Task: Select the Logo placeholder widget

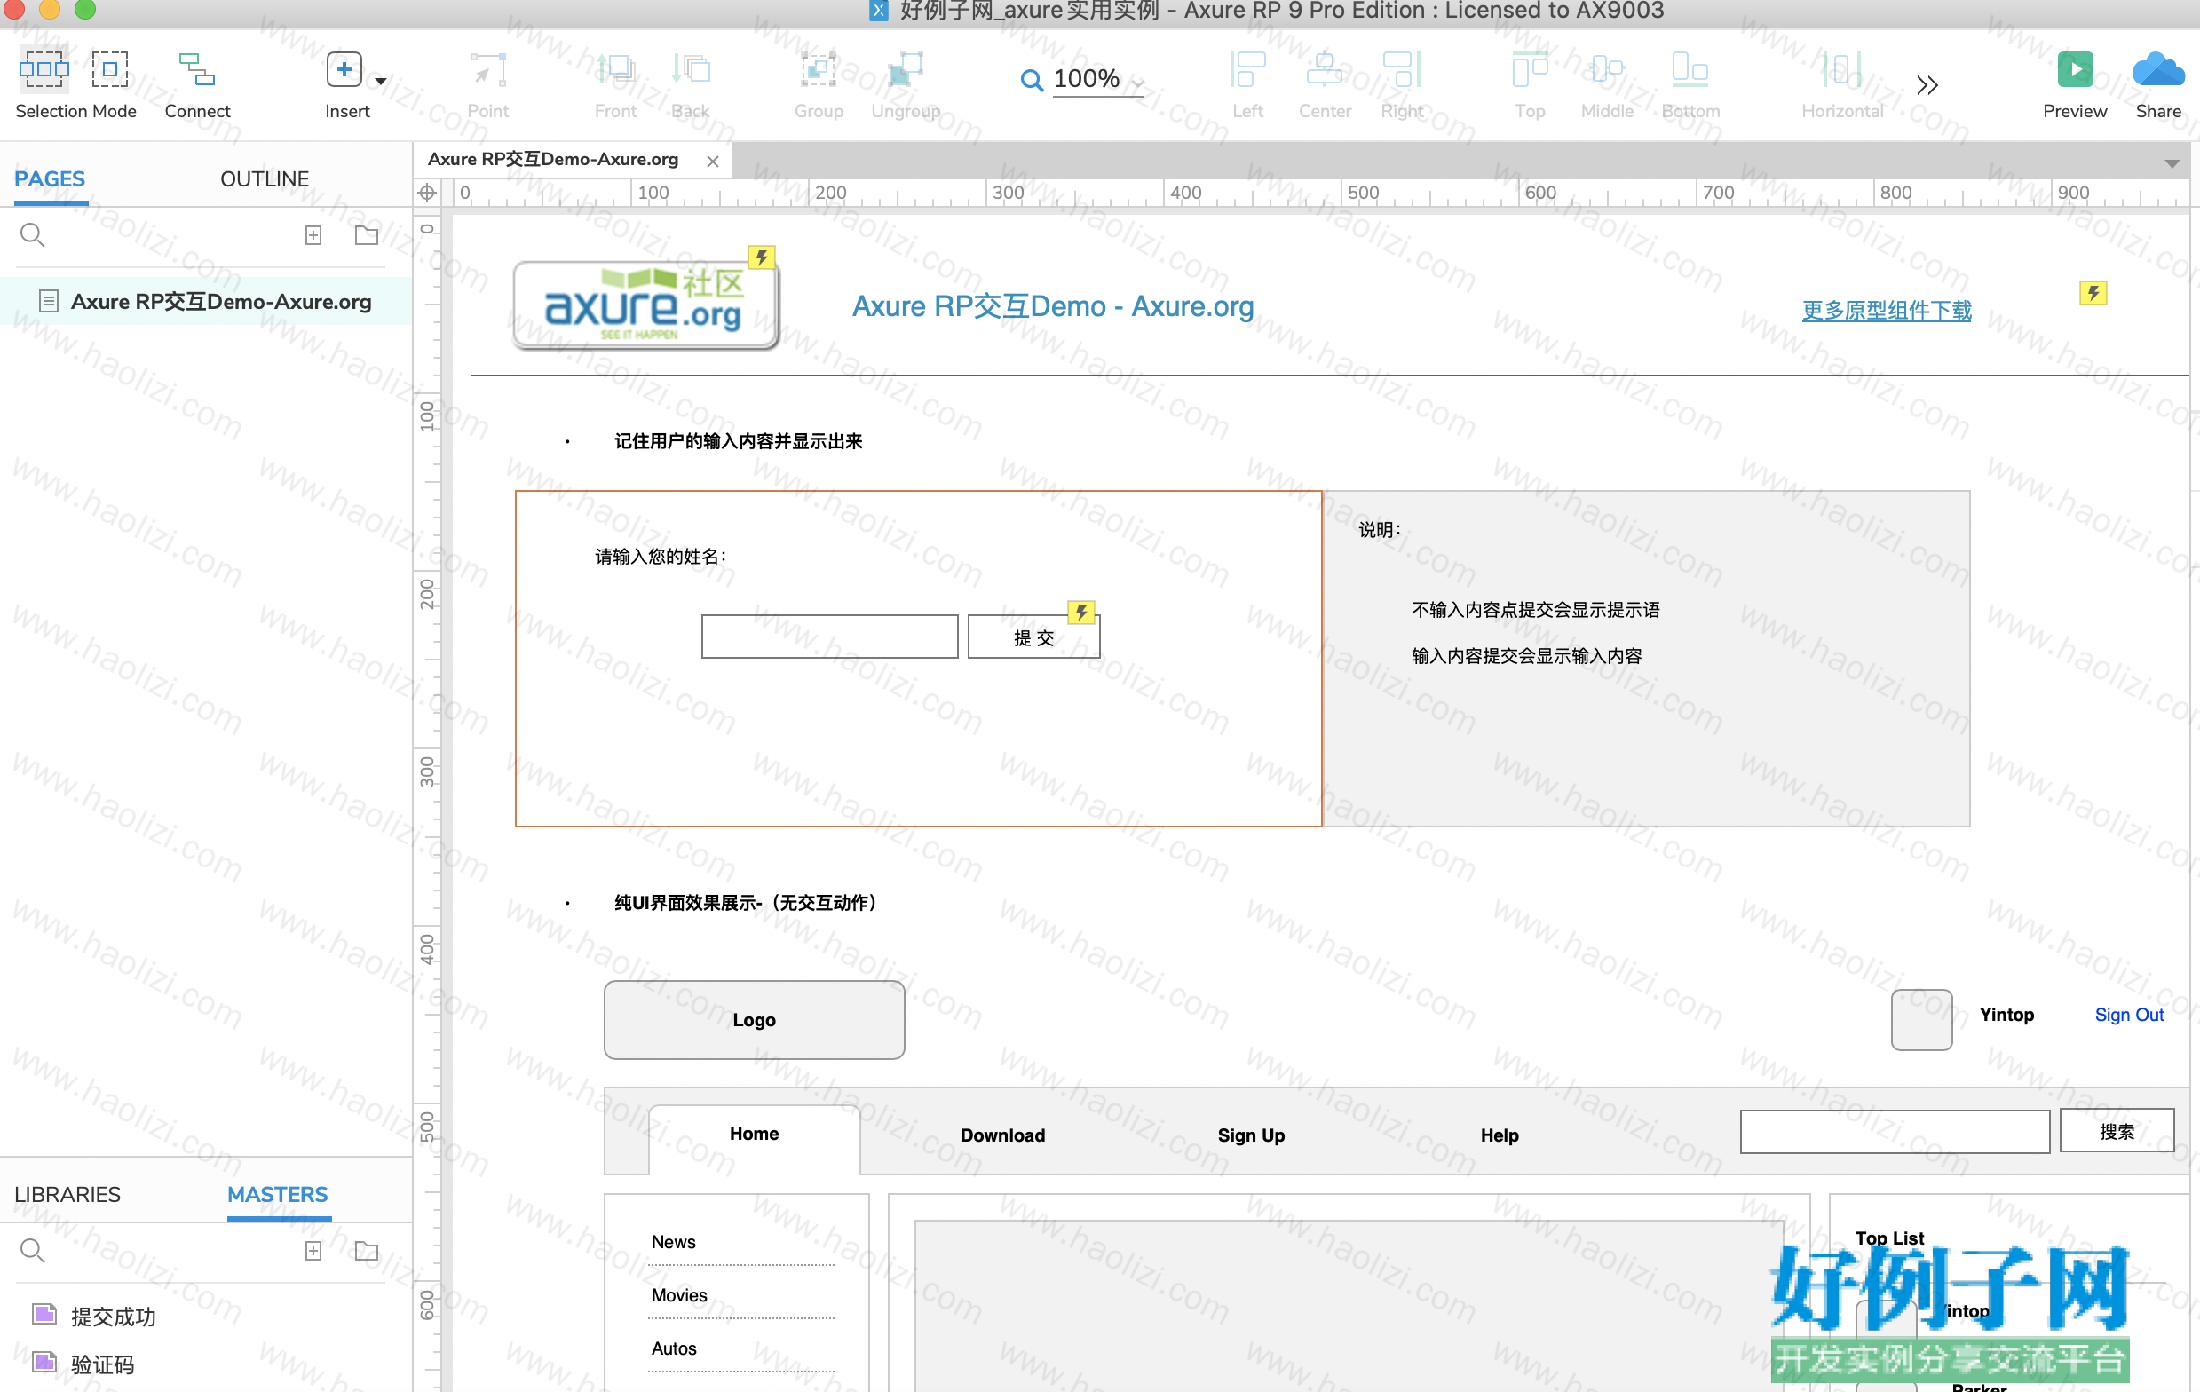Action: [754, 1019]
